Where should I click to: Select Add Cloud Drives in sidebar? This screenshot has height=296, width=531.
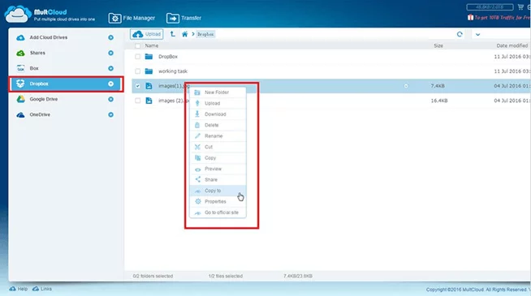tap(49, 37)
